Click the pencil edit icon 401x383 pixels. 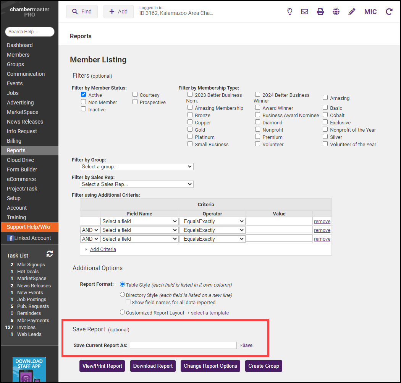pyautogui.click(x=352, y=11)
